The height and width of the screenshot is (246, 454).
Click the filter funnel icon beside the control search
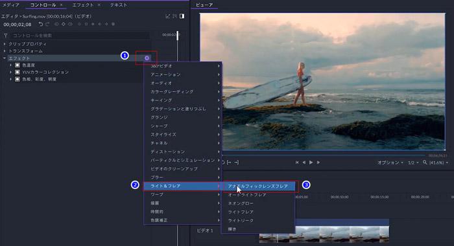pos(5,36)
